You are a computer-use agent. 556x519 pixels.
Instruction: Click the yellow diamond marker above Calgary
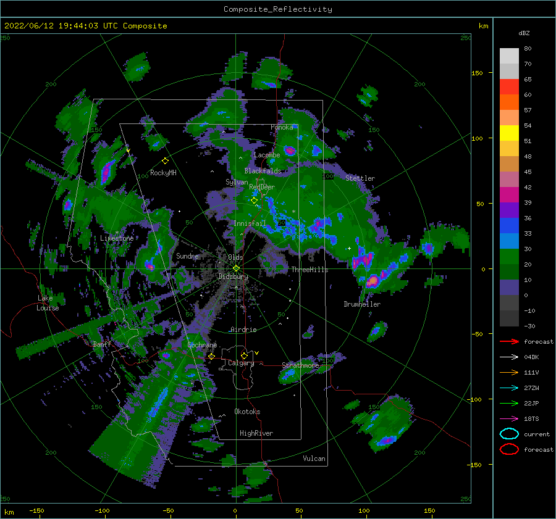coord(244,355)
